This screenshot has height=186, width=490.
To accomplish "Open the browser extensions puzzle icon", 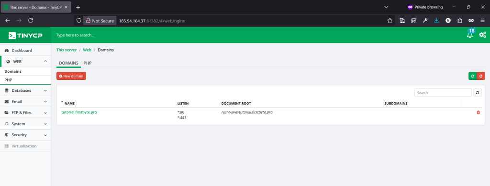I will (459, 21).
